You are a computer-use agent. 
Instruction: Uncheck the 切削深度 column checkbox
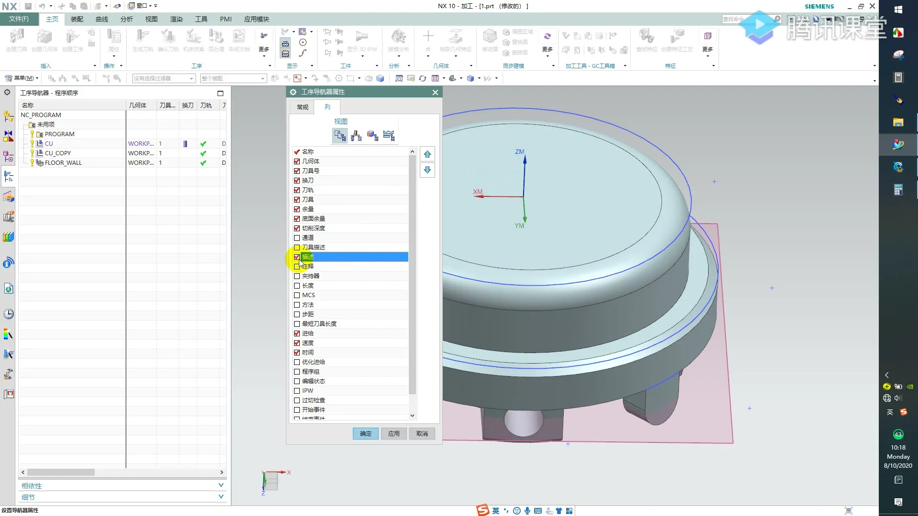pos(297,228)
